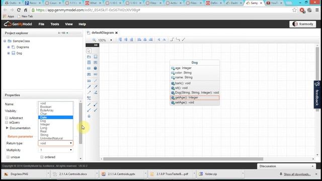This screenshot has width=322, height=181.
Task: Open the feedback side tab
Action: coord(317,95)
